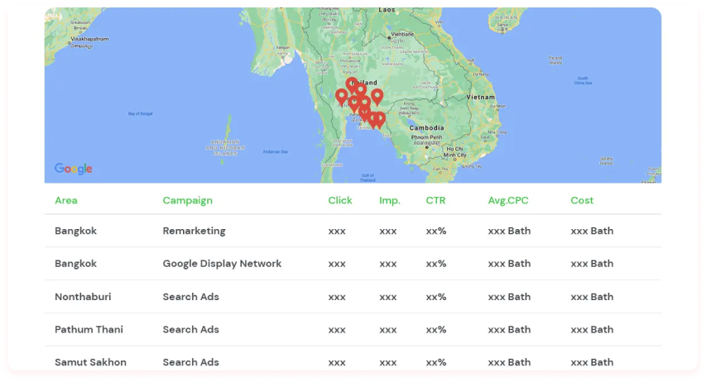This screenshot has width=706, height=382.
Task: Open the Remarketing campaign entry
Action: [194, 231]
